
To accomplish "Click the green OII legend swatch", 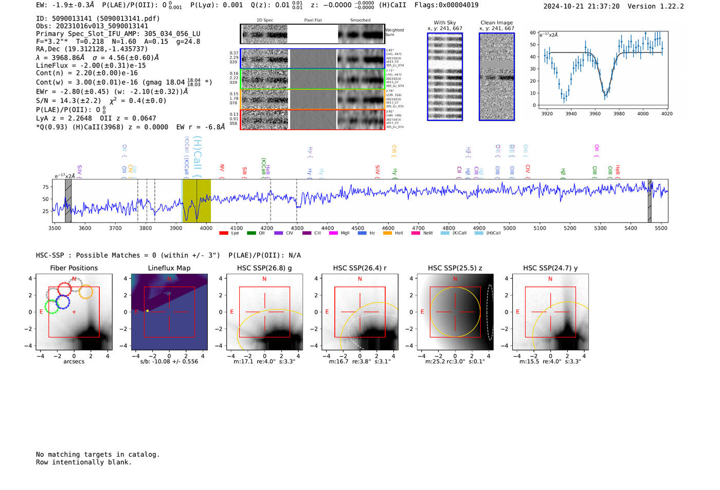I will (x=251, y=233).
